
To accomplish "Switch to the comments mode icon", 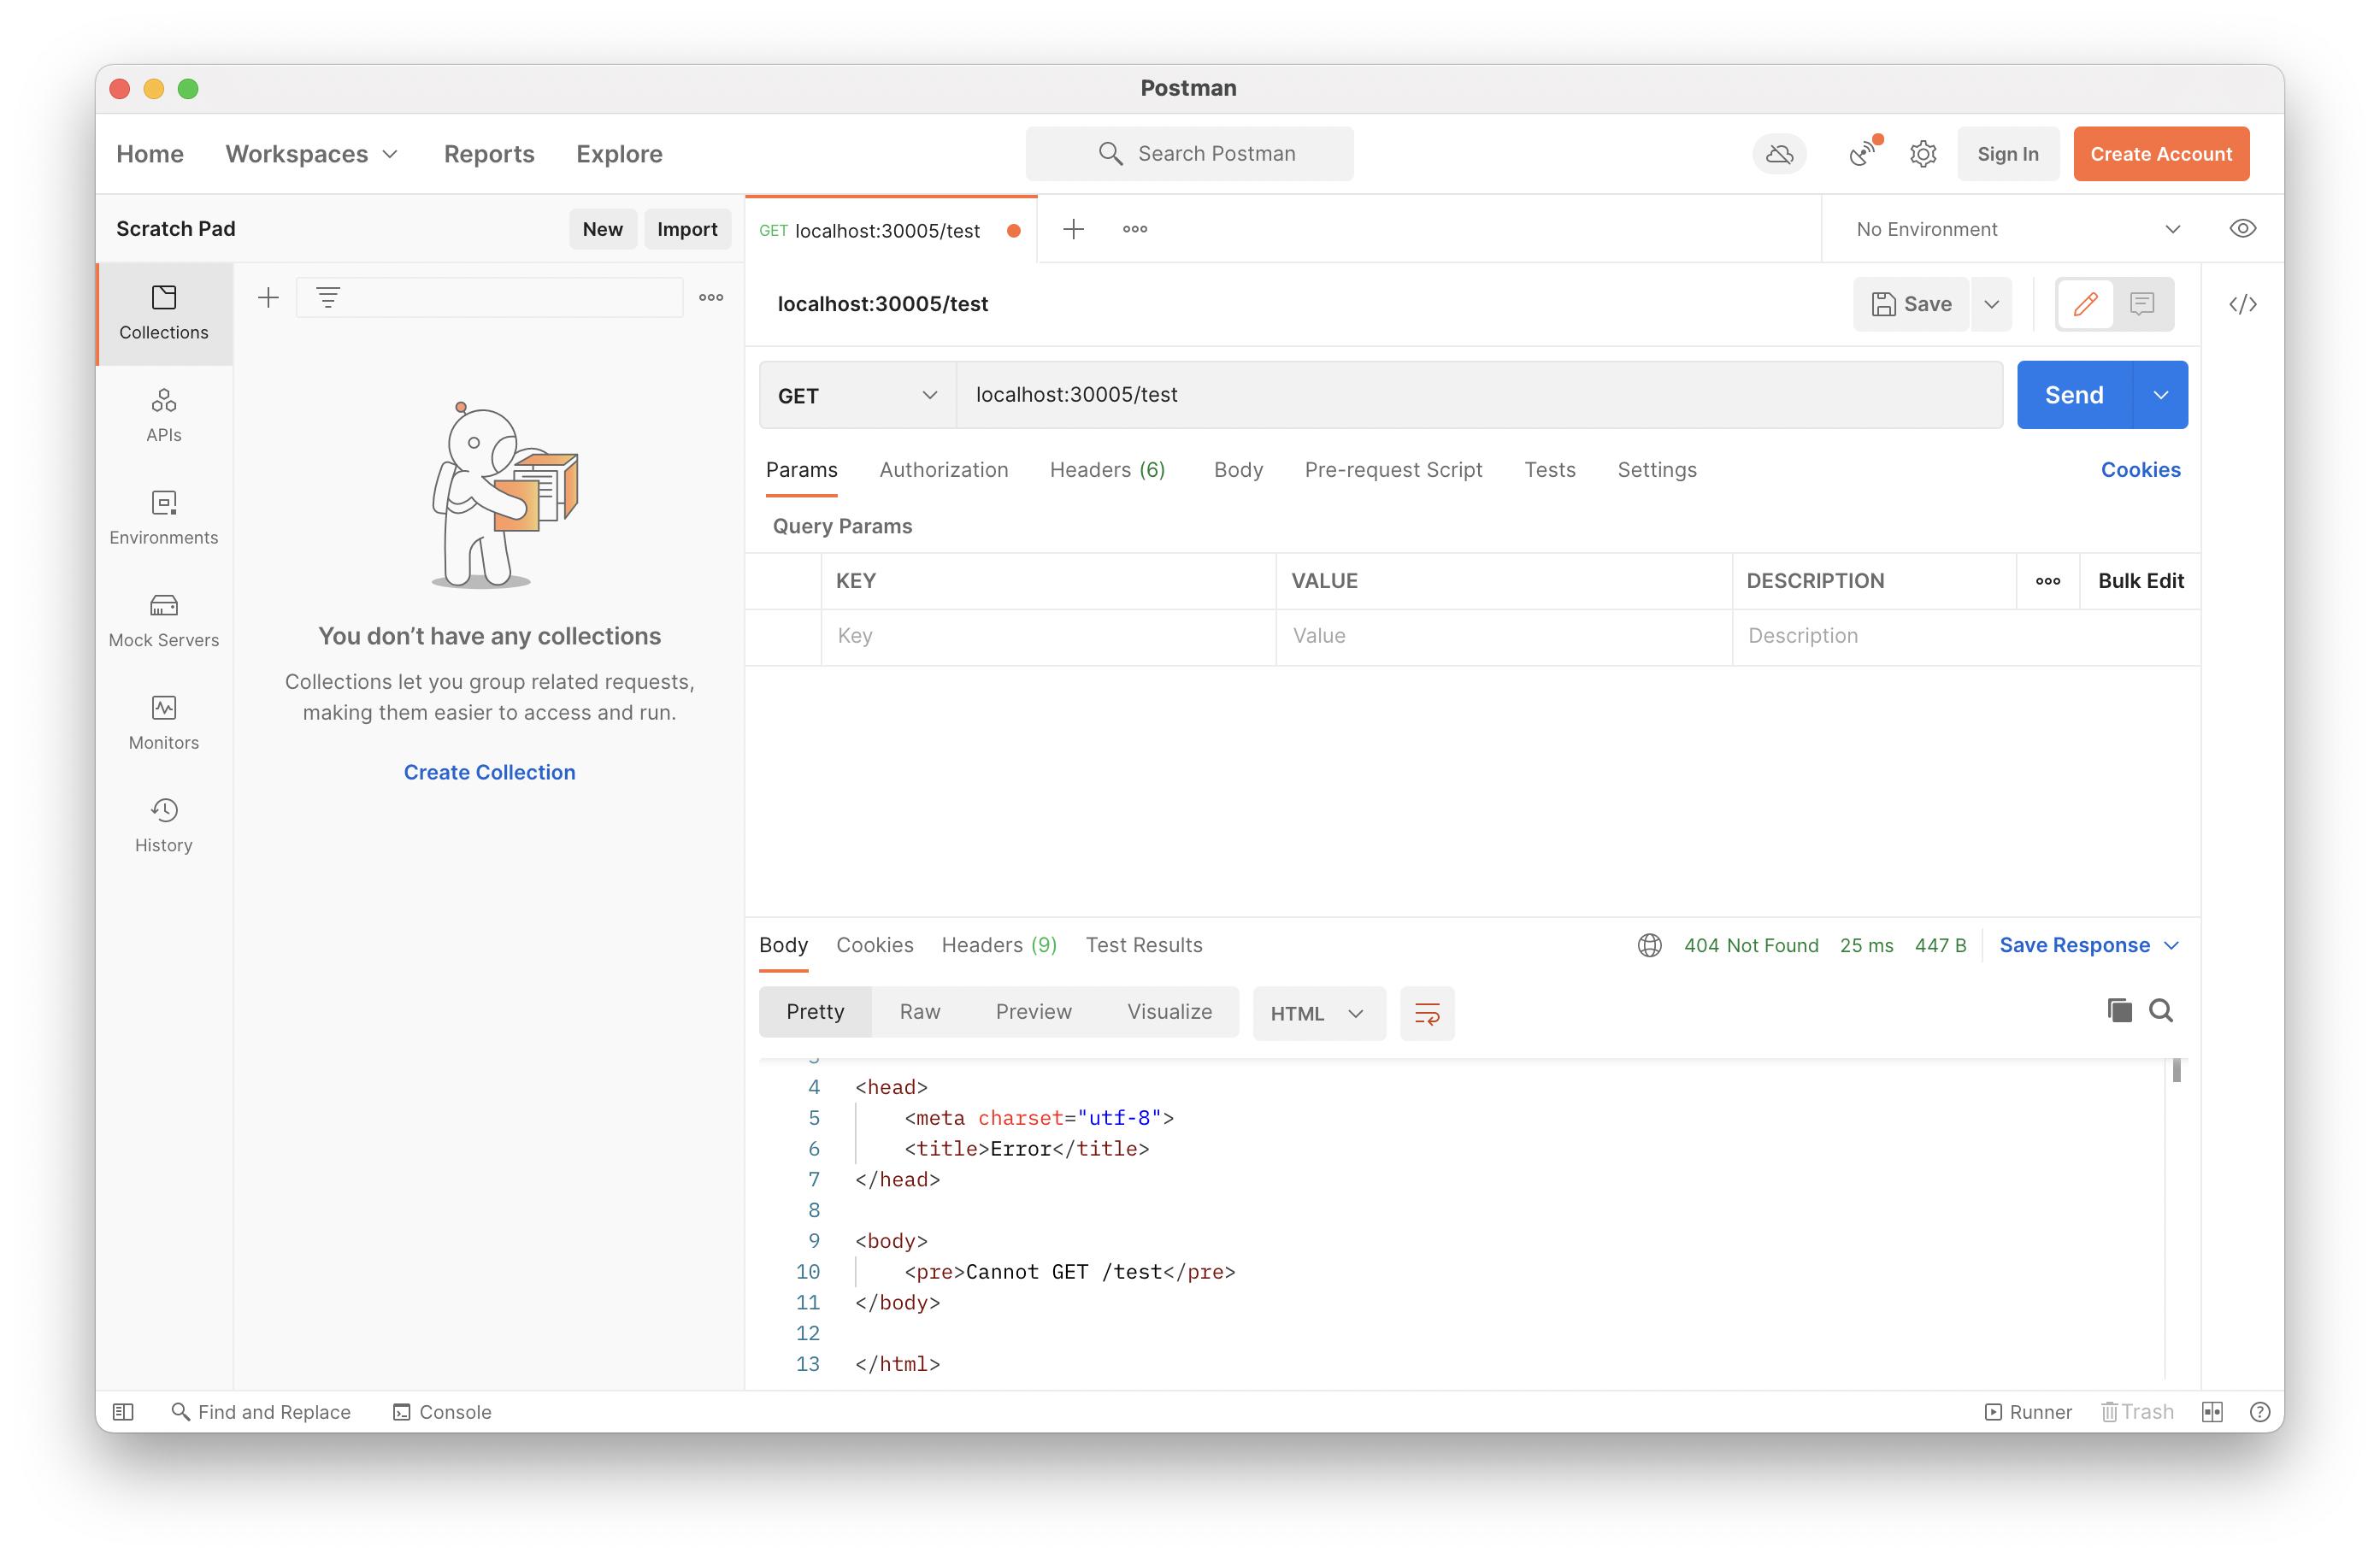I will (2141, 304).
